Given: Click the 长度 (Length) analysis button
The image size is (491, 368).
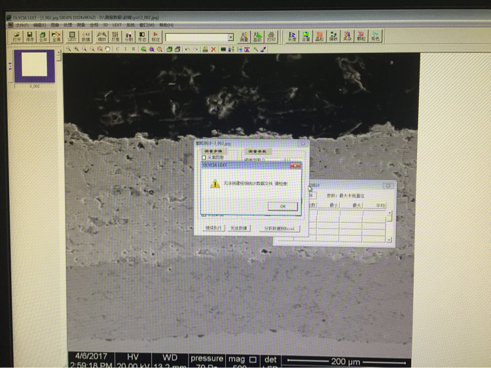Looking at the screenshot, I should click(292, 37).
